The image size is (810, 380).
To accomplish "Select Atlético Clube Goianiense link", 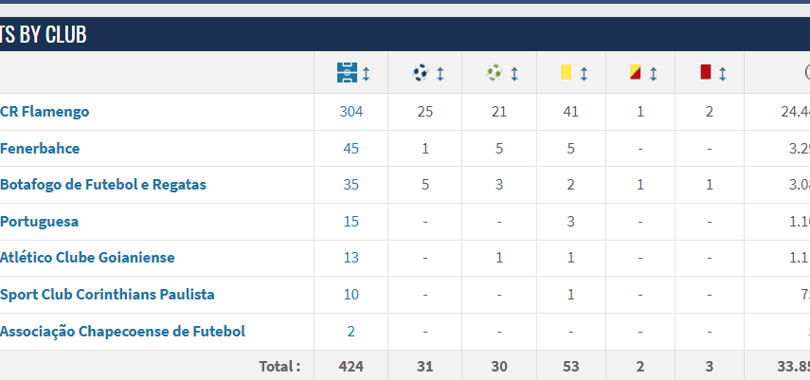I will [87, 258].
